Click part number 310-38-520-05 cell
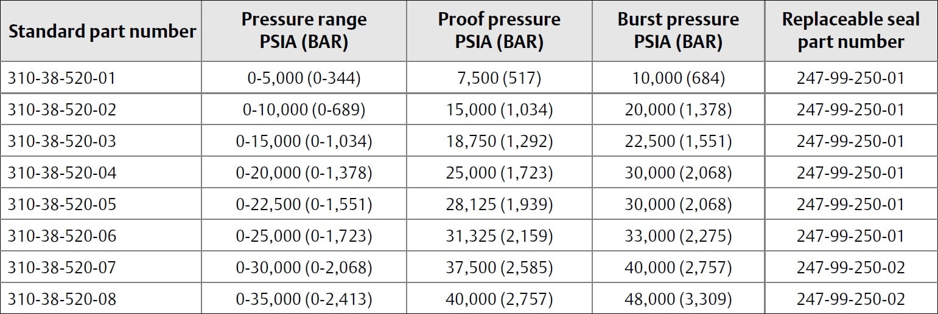 pyautogui.click(x=61, y=204)
